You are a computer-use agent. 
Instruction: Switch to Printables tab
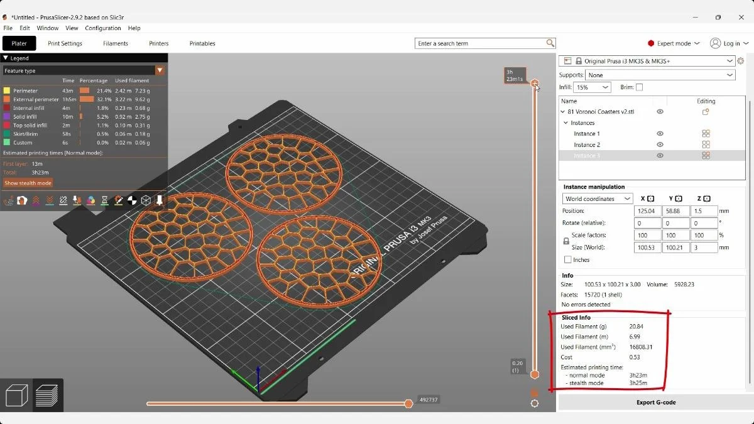click(202, 43)
